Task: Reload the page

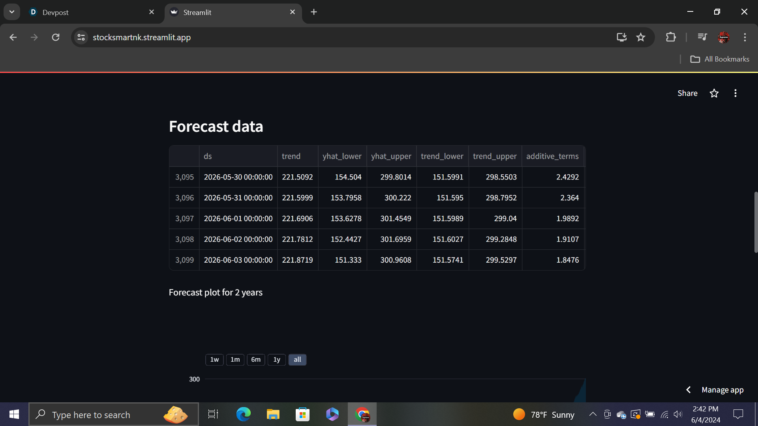Action: click(56, 37)
